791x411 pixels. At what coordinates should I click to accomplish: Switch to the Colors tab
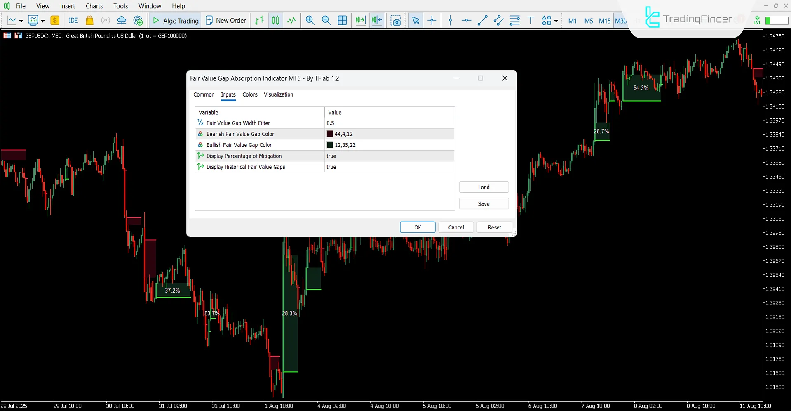tap(250, 94)
